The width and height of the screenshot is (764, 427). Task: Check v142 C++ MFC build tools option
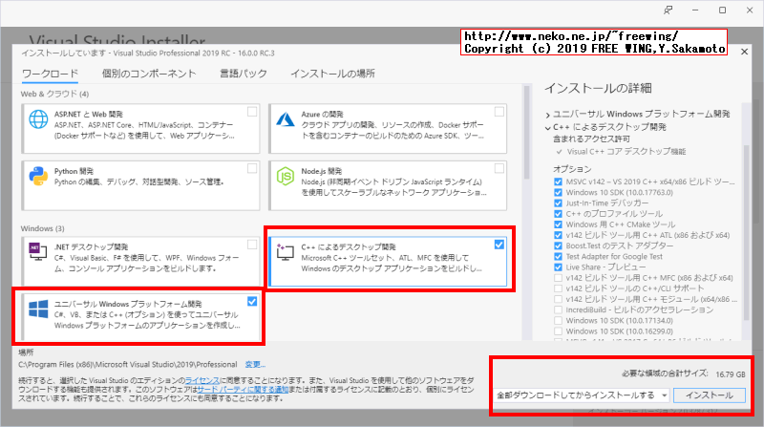(x=558, y=278)
